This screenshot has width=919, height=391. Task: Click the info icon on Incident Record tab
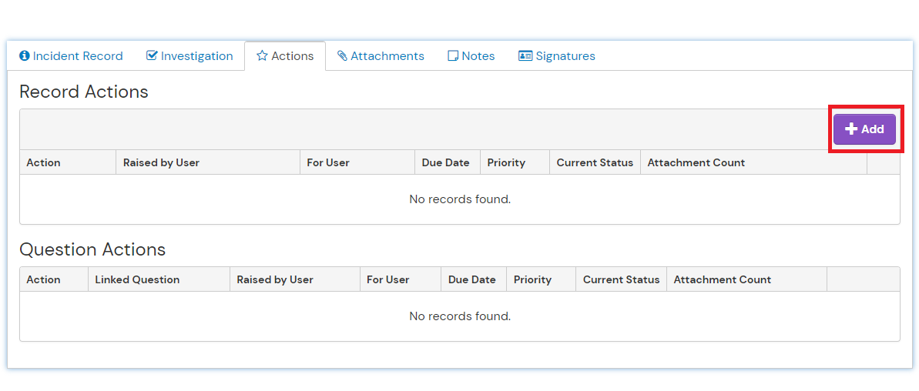point(25,56)
